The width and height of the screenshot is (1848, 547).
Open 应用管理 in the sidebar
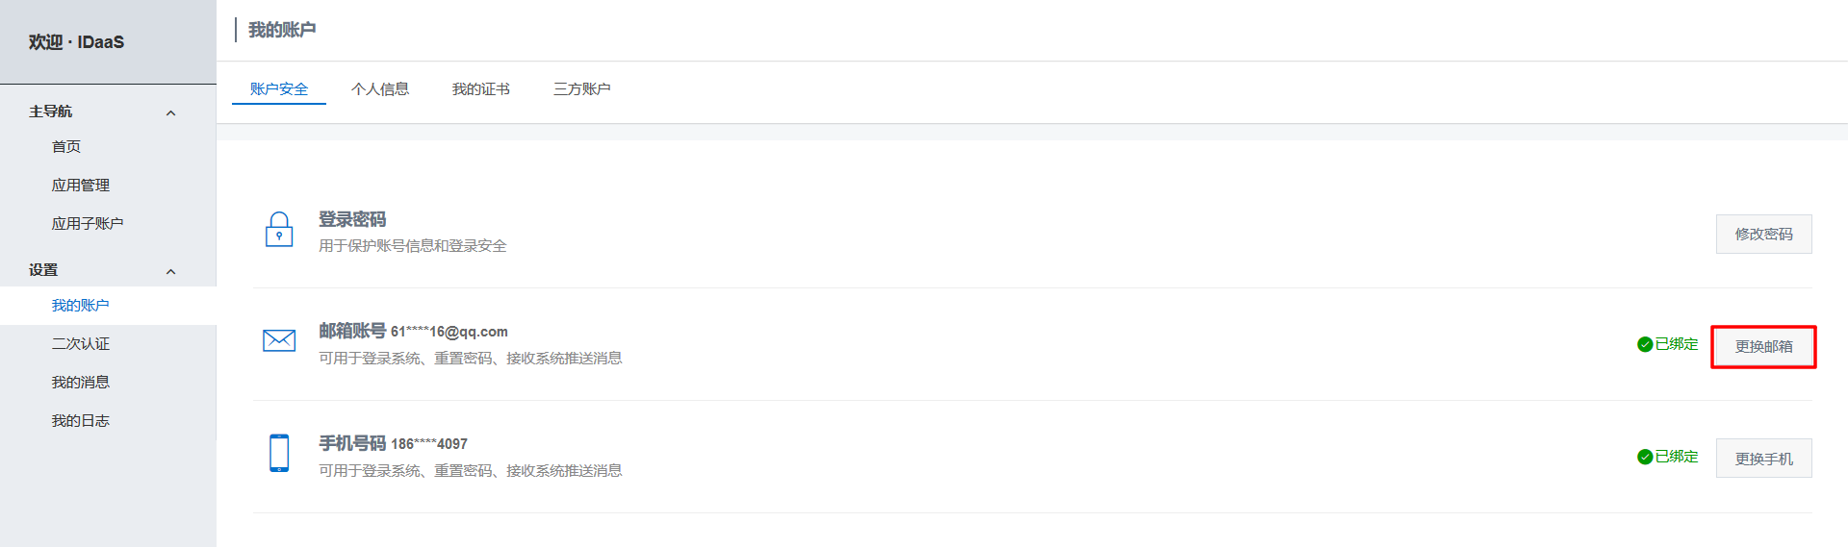pyautogui.click(x=81, y=185)
